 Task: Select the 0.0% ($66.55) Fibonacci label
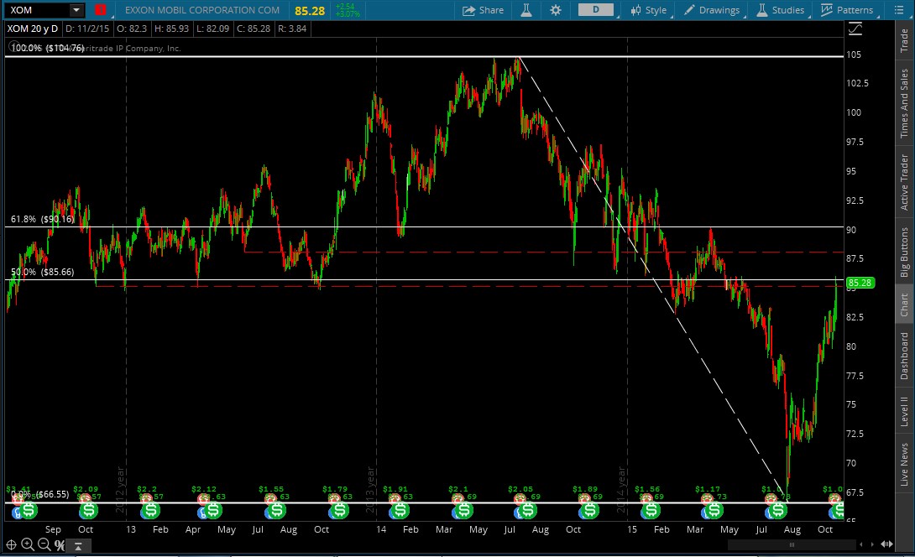[x=40, y=494]
